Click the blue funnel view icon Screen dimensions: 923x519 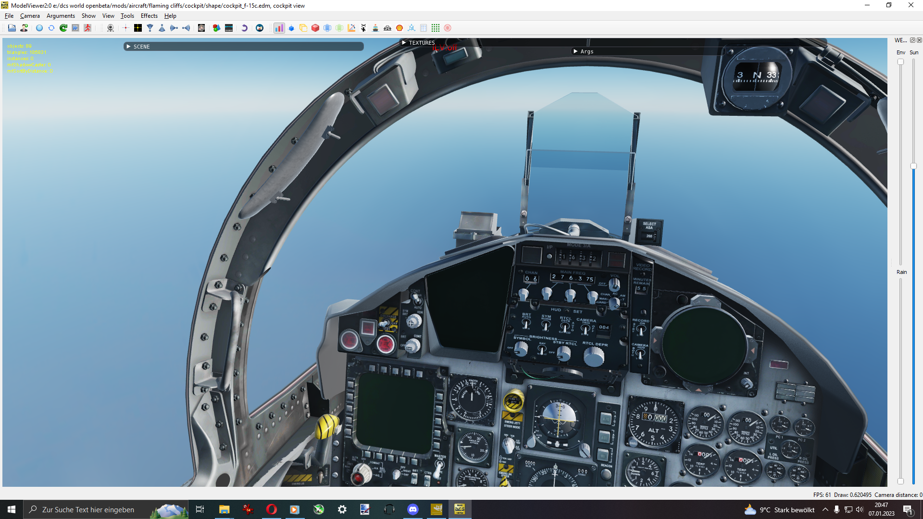pyautogui.click(x=150, y=28)
